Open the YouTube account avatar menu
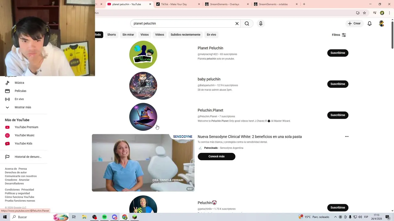The height and width of the screenshot is (221, 394). (381, 24)
